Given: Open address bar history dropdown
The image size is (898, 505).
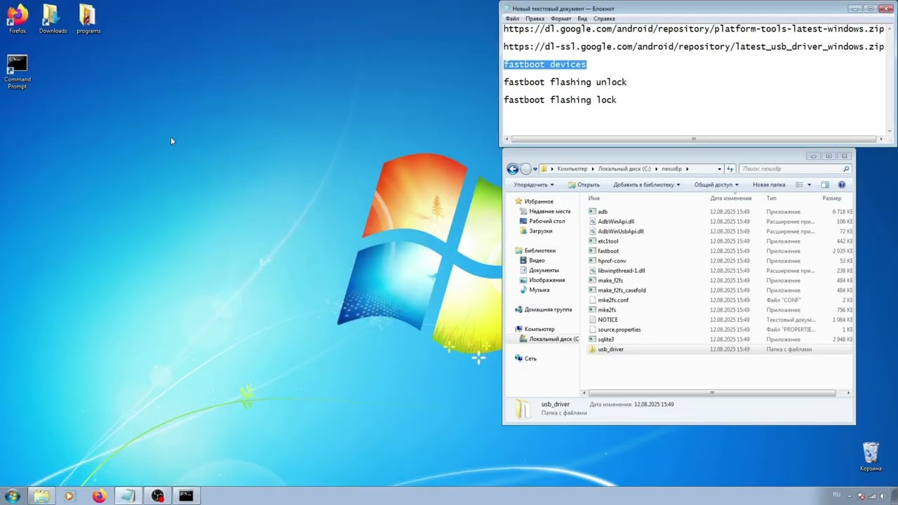Looking at the screenshot, I should 719,169.
